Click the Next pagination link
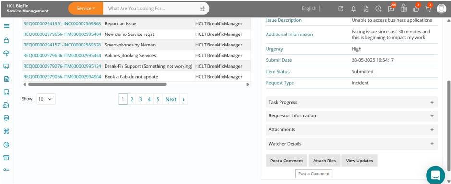 (x=171, y=99)
